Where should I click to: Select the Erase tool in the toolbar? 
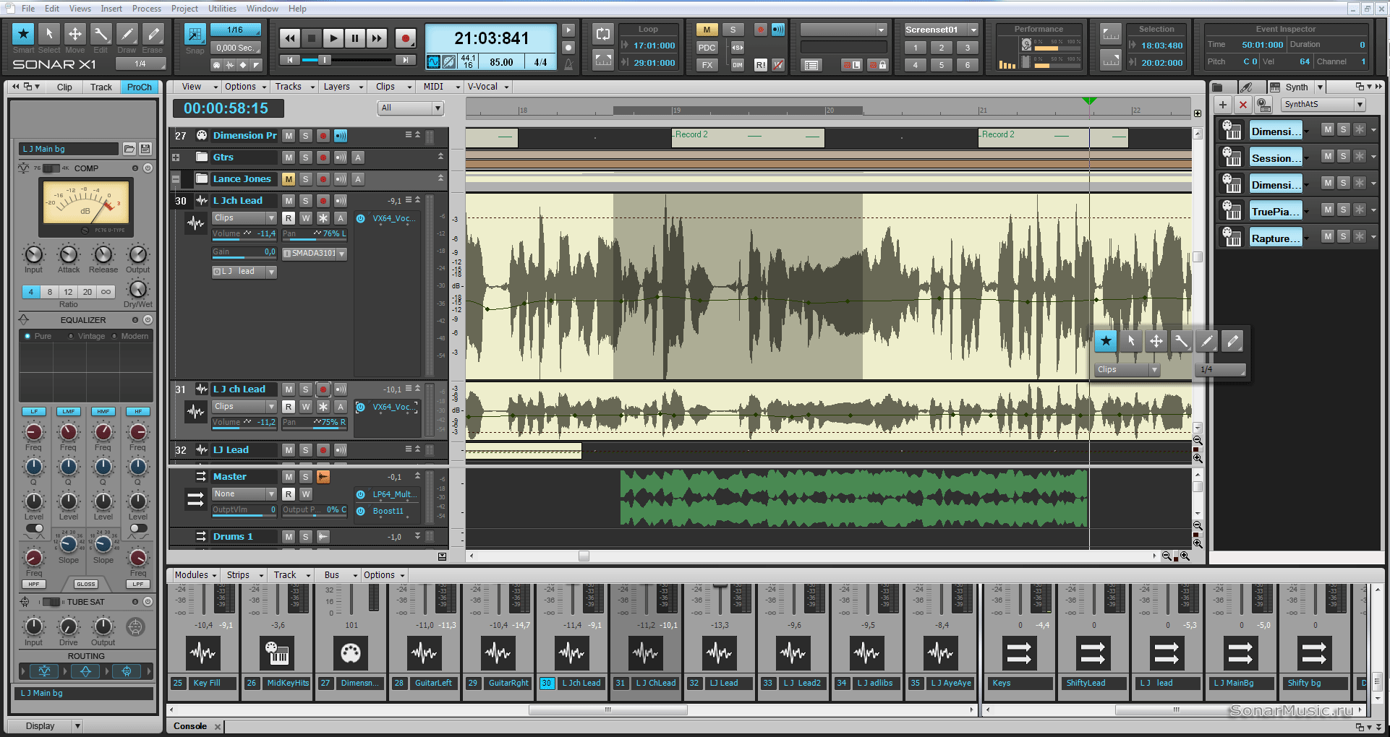[x=153, y=34]
